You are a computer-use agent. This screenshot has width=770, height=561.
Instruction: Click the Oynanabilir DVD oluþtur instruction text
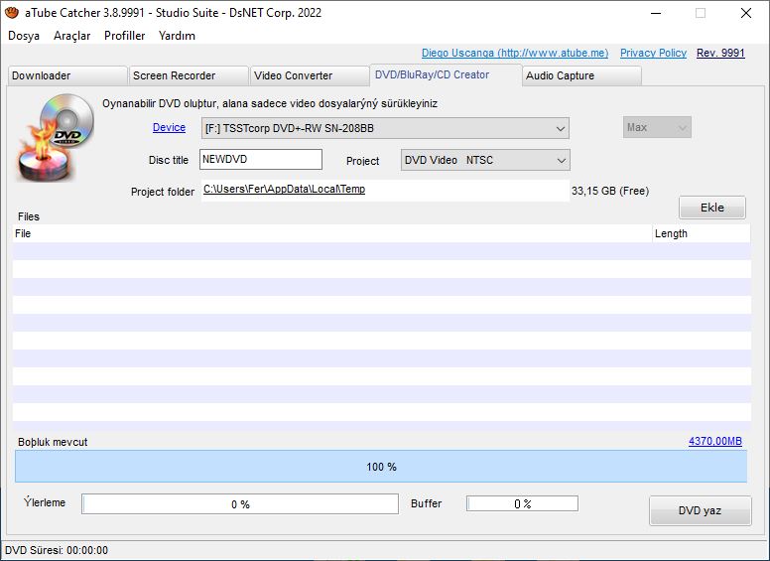tap(270, 103)
